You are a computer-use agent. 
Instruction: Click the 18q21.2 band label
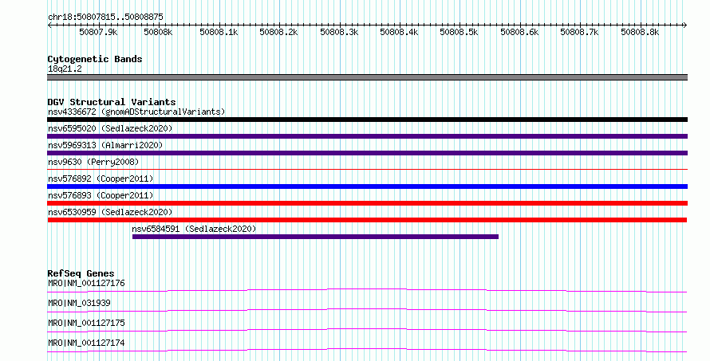pyautogui.click(x=65, y=69)
